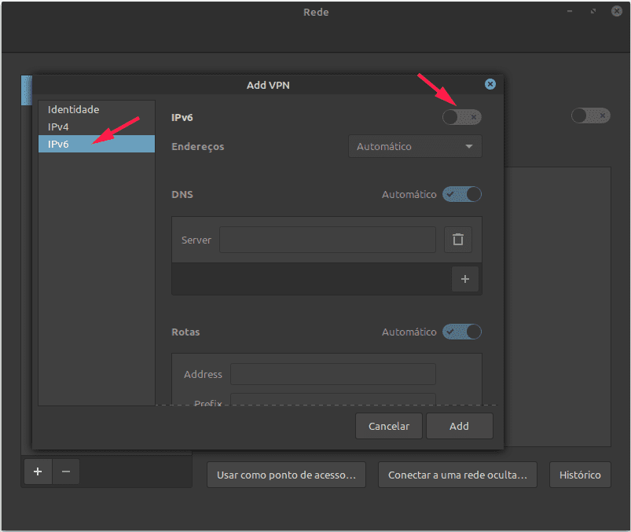Select the Identidade tab
This screenshot has width=631, height=532.
(74, 109)
